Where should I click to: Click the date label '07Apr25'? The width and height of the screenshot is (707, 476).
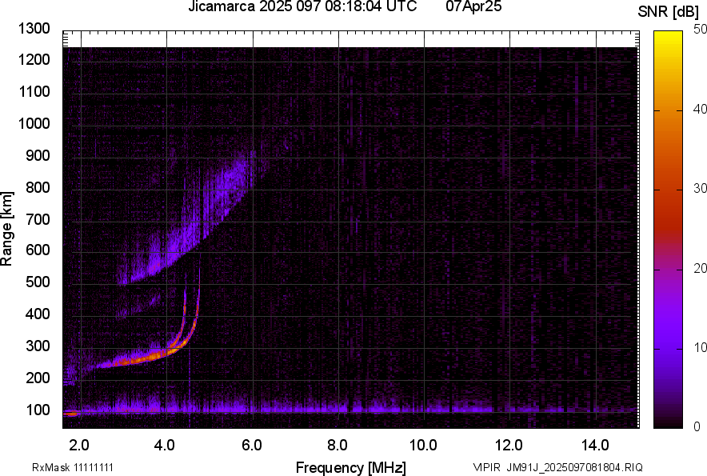[473, 6]
